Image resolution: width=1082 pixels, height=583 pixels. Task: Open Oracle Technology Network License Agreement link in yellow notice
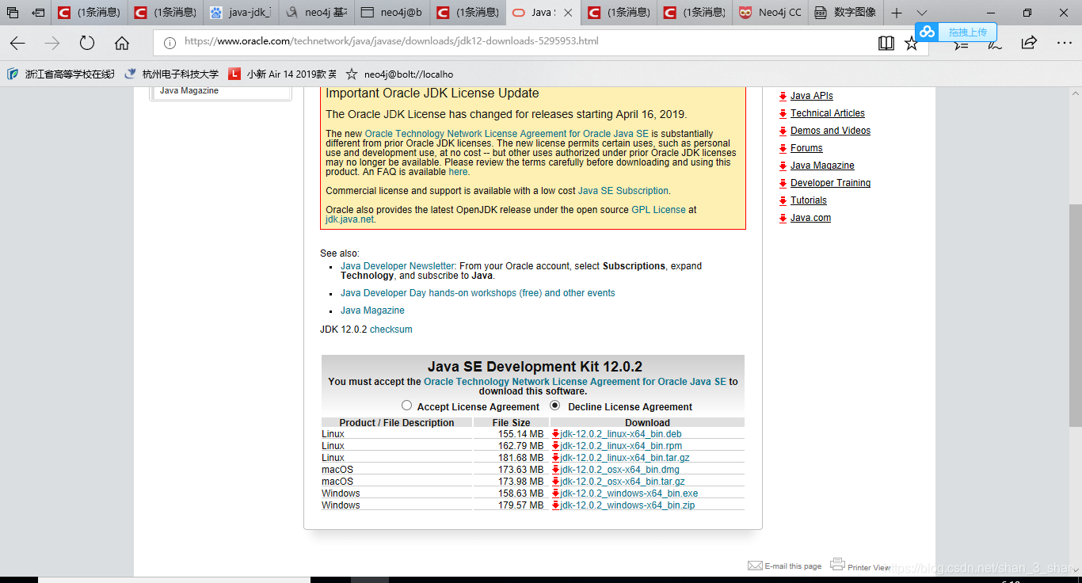pos(507,134)
